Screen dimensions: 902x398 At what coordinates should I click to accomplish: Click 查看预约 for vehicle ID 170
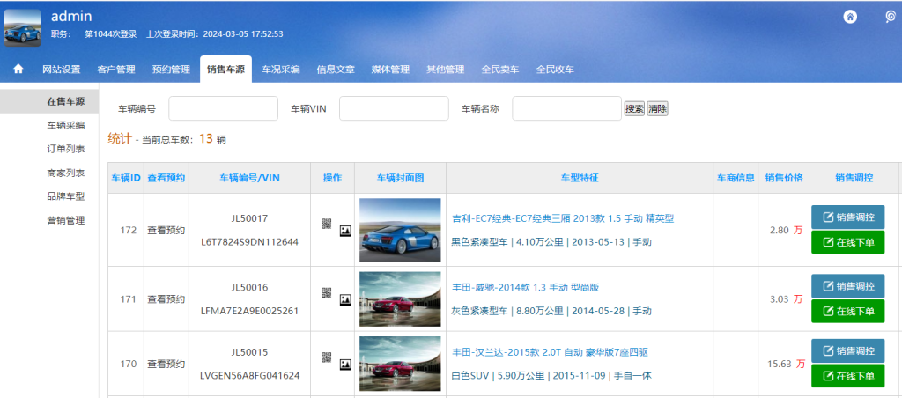166,364
